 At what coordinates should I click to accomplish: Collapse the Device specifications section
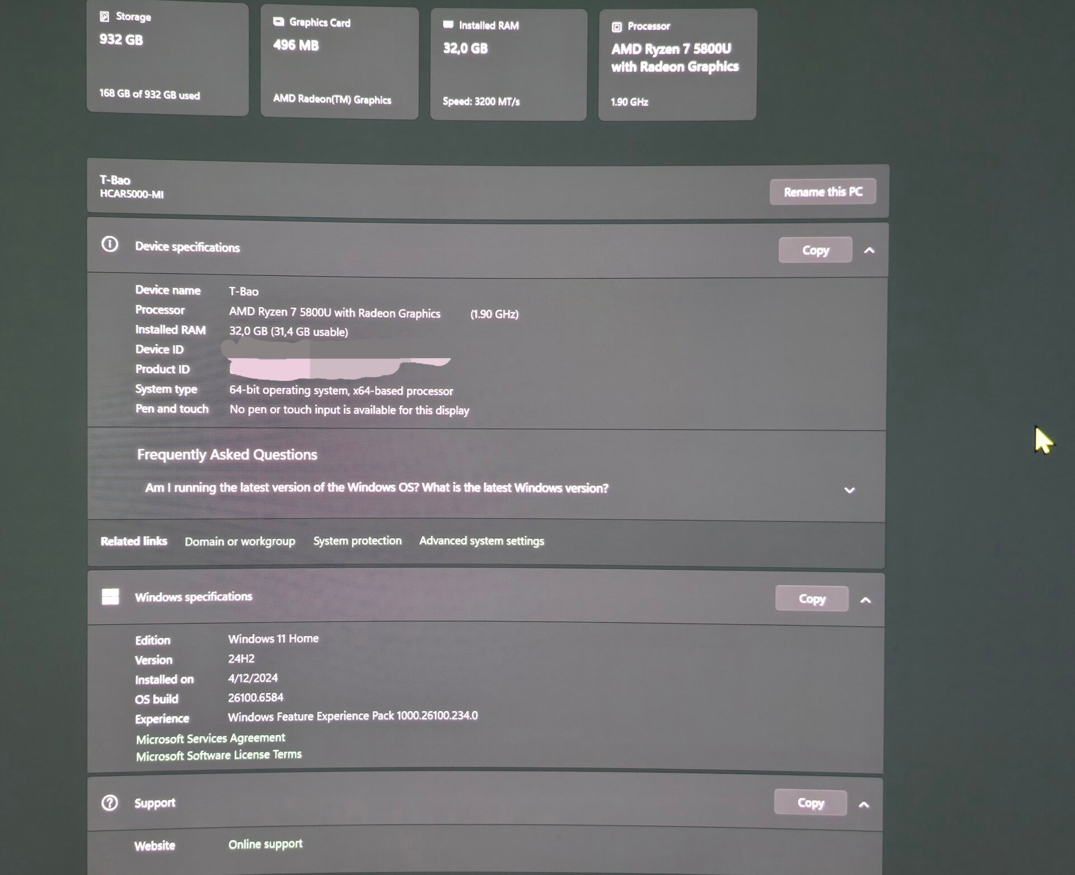click(x=869, y=251)
